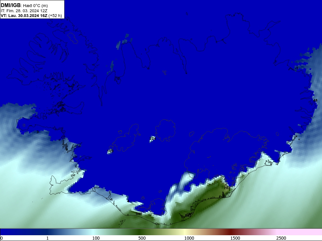The image size is (322, 241).
Task: Click the legend scale label '1'
Action: point(47,238)
